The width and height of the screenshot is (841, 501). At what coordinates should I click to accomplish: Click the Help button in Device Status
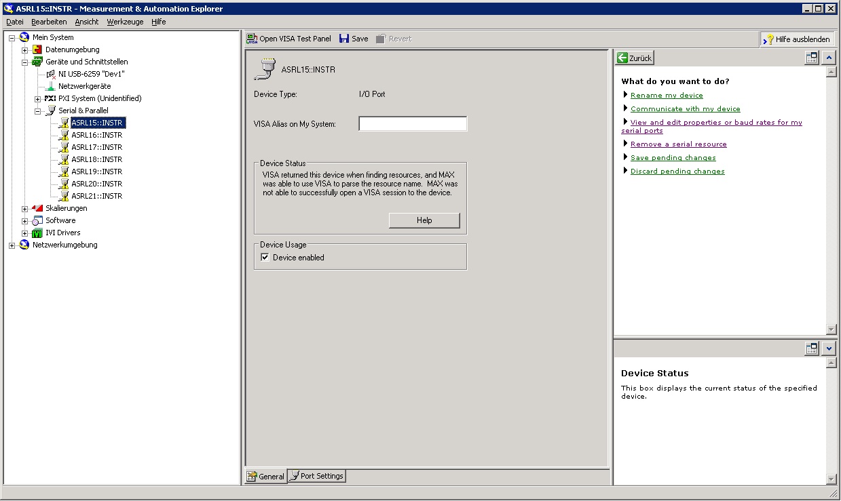(x=424, y=220)
